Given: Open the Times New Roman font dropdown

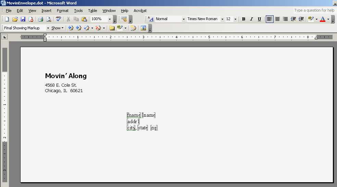Looking at the screenshot, I should pyautogui.click(x=222, y=19).
